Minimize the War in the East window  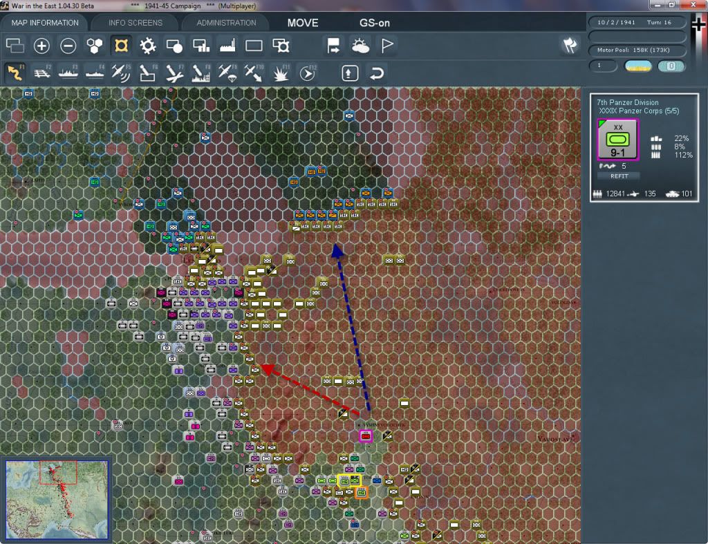pyautogui.click(x=657, y=5)
